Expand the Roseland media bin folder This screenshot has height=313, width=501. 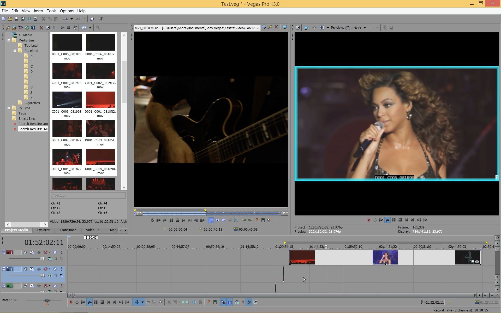14,51
